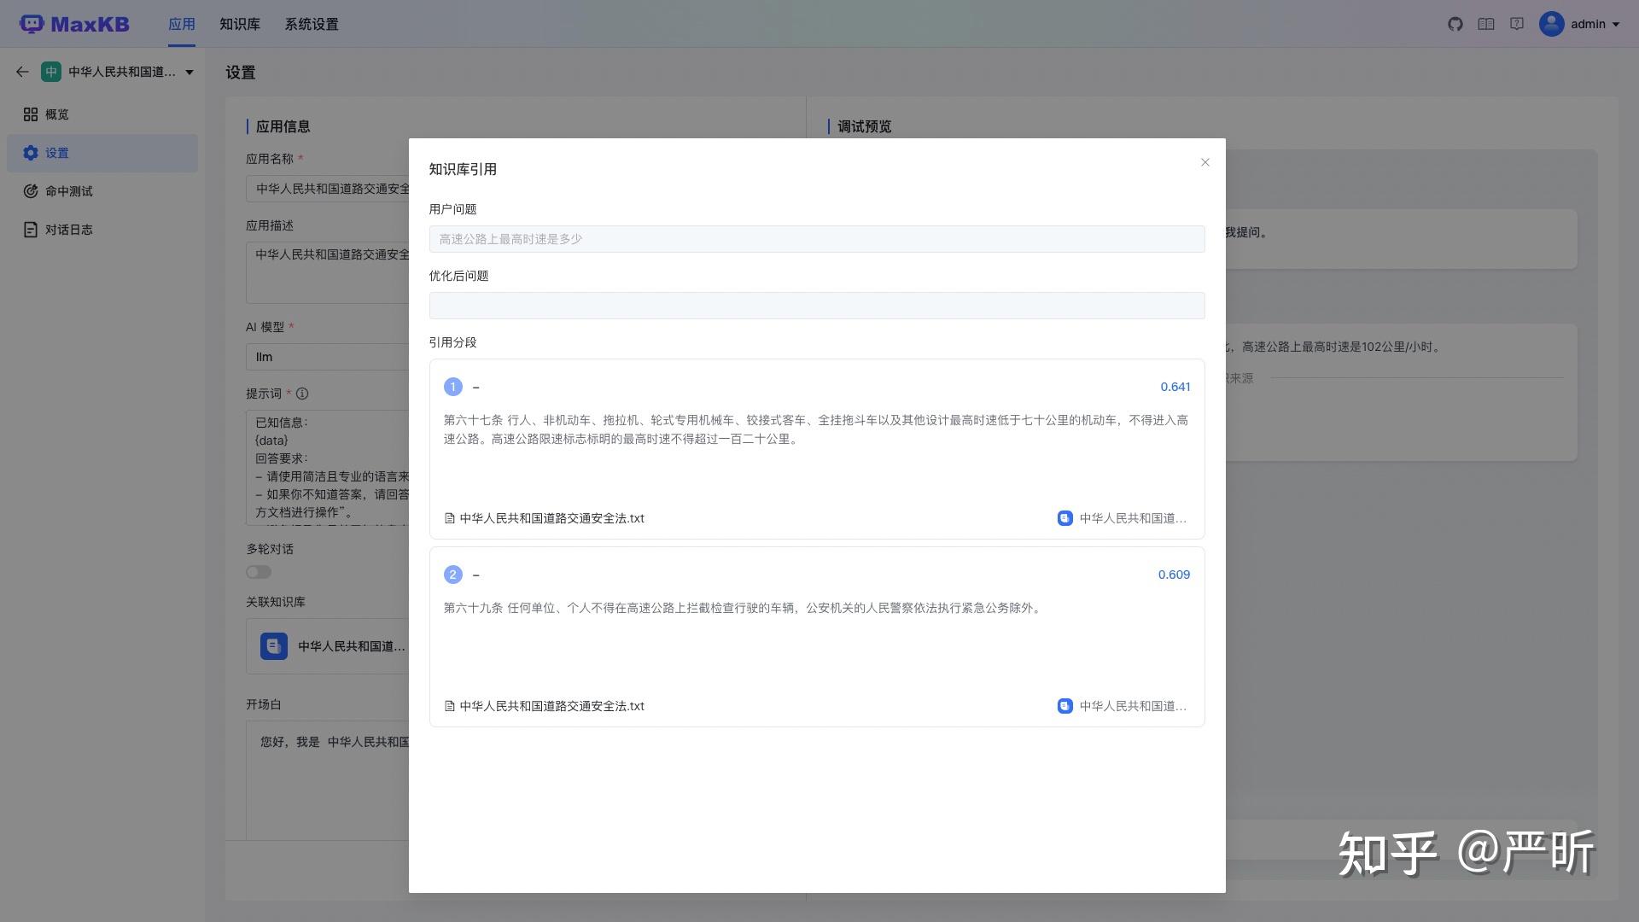Image resolution: width=1639 pixels, height=922 pixels.
Task: Open the 系统设置 menu
Action: click(311, 24)
